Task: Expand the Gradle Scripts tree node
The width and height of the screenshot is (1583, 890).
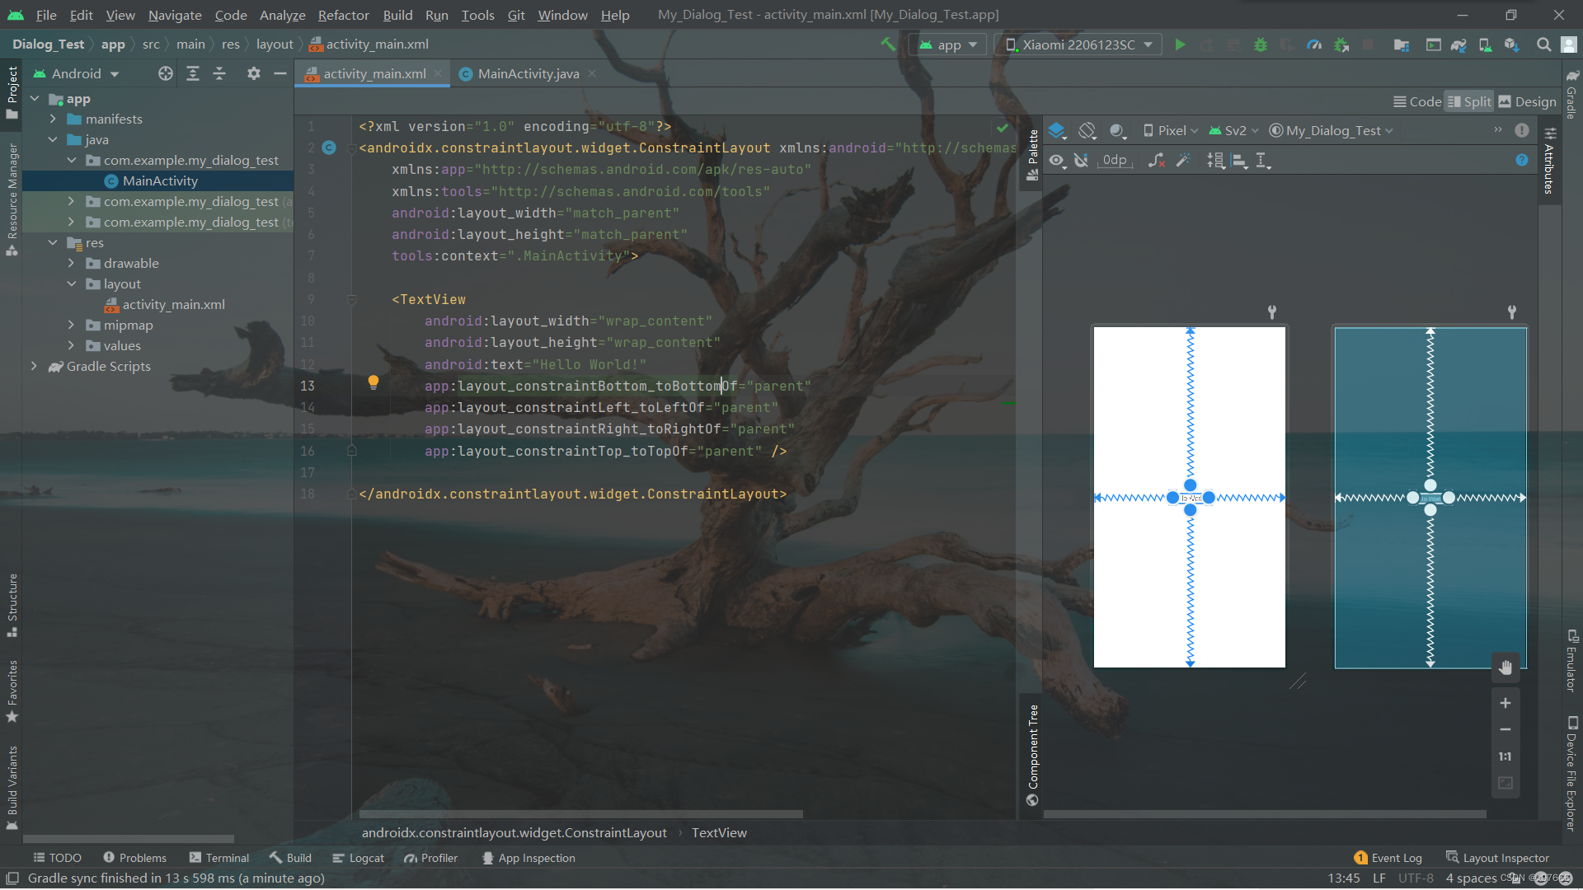Action: 34,366
